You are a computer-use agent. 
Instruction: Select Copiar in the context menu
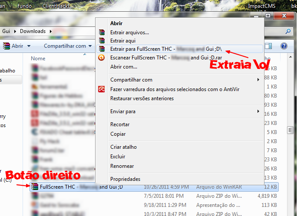(118, 134)
